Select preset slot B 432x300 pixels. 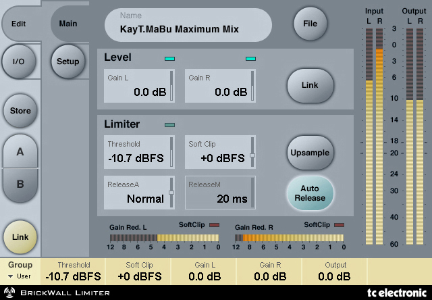tap(20, 183)
